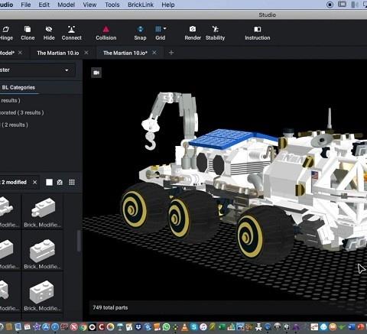Open the Edit menu
The image size is (367, 334).
pyautogui.click(x=44, y=5)
